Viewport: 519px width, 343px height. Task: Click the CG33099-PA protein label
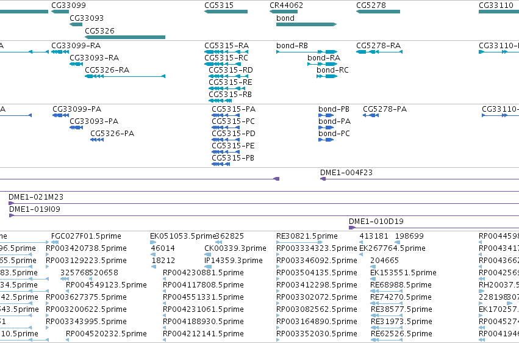77,109
